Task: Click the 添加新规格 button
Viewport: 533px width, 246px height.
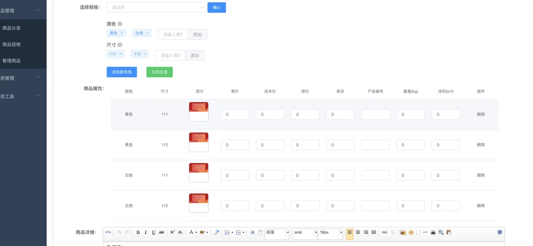Action: click(122, 72)
